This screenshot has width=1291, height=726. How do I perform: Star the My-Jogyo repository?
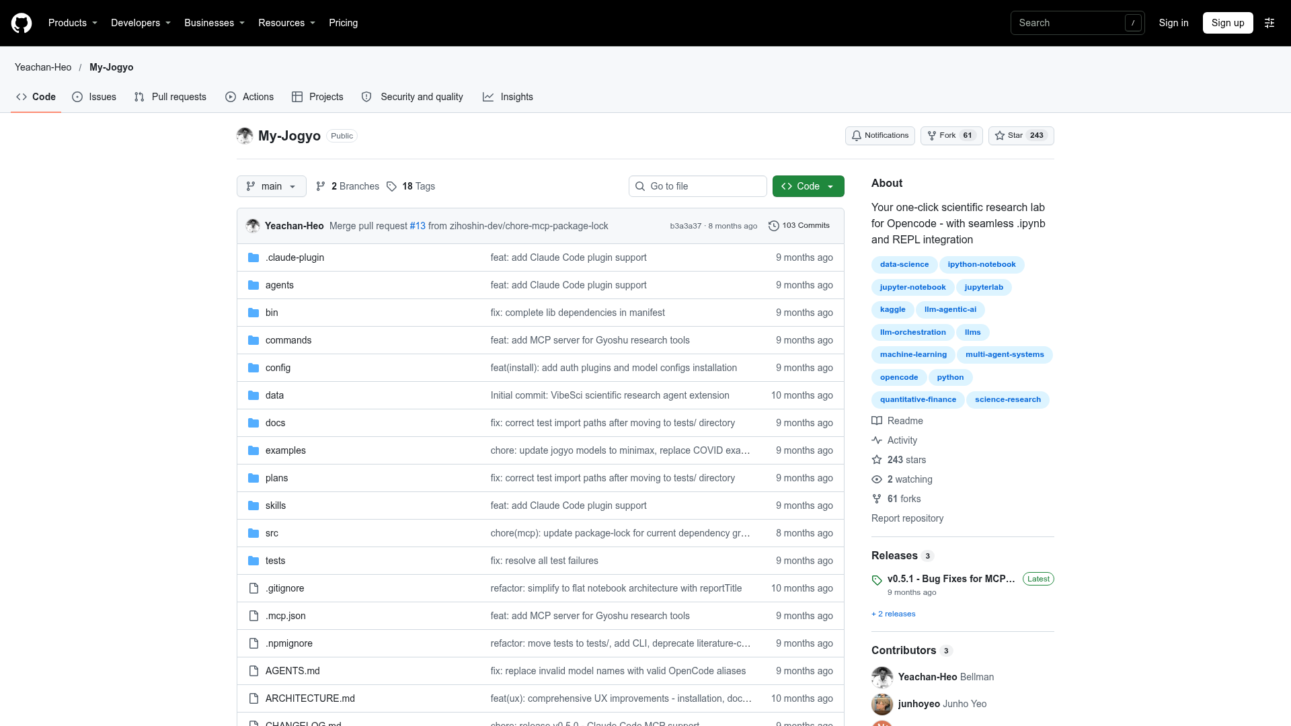(1021, 136)
